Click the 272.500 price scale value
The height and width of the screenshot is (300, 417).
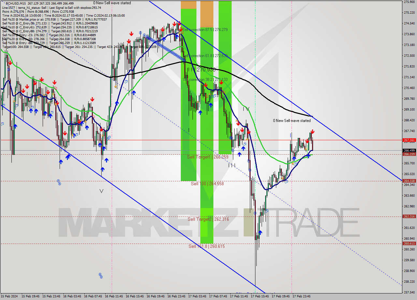[409, 56]
